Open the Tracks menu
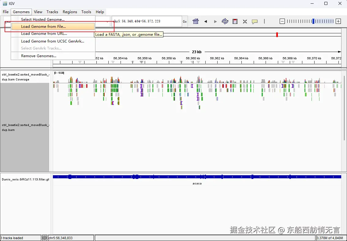This screenshot has width=347, height=241. [x=52, y=12]
